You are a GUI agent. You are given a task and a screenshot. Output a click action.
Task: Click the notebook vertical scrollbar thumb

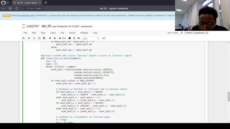tap(229, 96)
